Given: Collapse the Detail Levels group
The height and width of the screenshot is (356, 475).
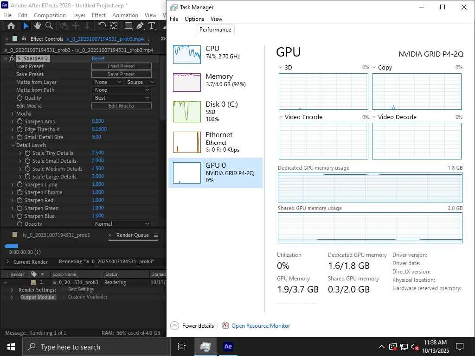Looking at the screenshot, I should (13, 145).
